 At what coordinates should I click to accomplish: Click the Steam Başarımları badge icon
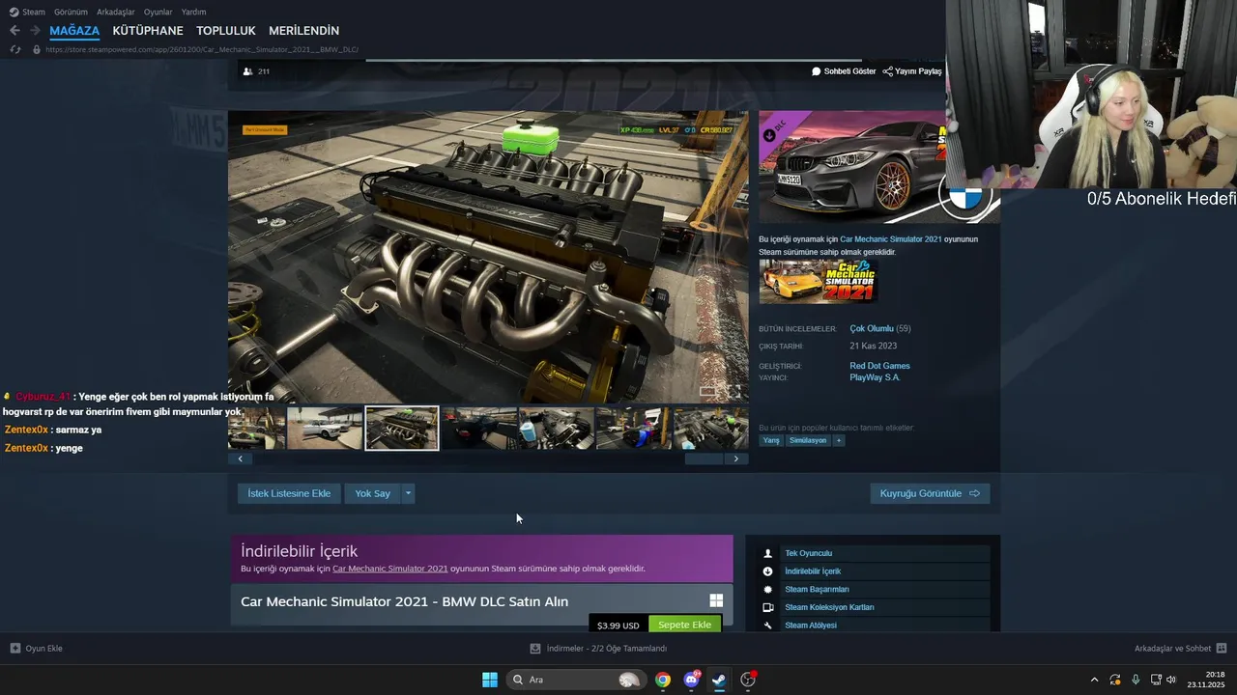pyautogui.click(x=768, y=589)
